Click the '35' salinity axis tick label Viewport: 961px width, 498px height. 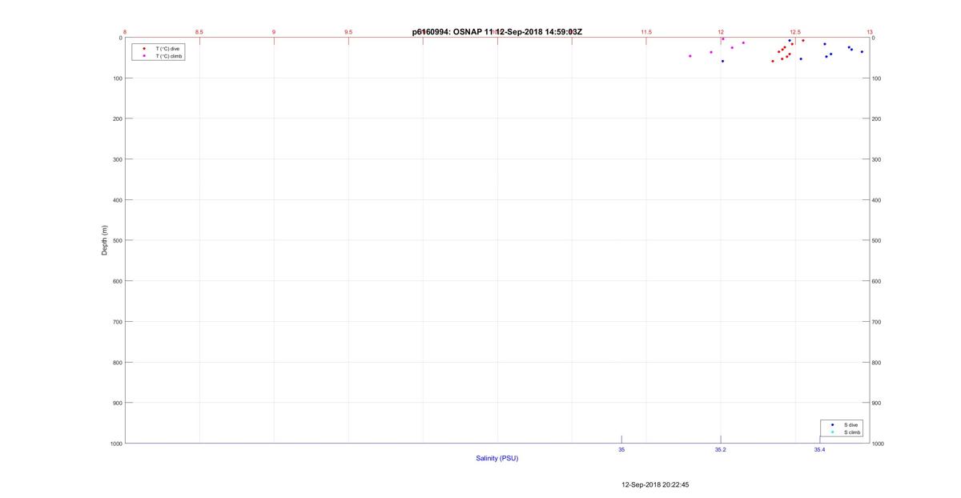click(621, 450)
